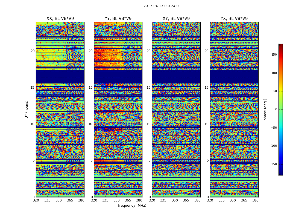Click the 'phase (deg.)' colorbar label

pyautogui.click(x=265, y=109)
